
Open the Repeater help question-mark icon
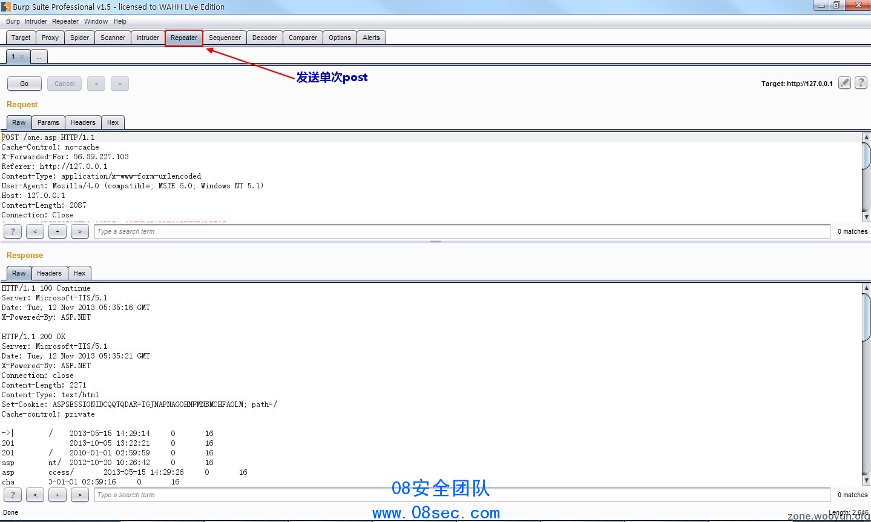[x=861, y=83]
